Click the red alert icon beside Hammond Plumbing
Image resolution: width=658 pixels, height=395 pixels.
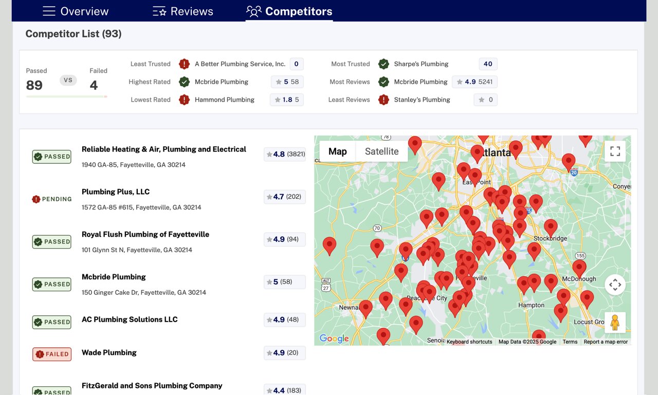click(184, 100)
